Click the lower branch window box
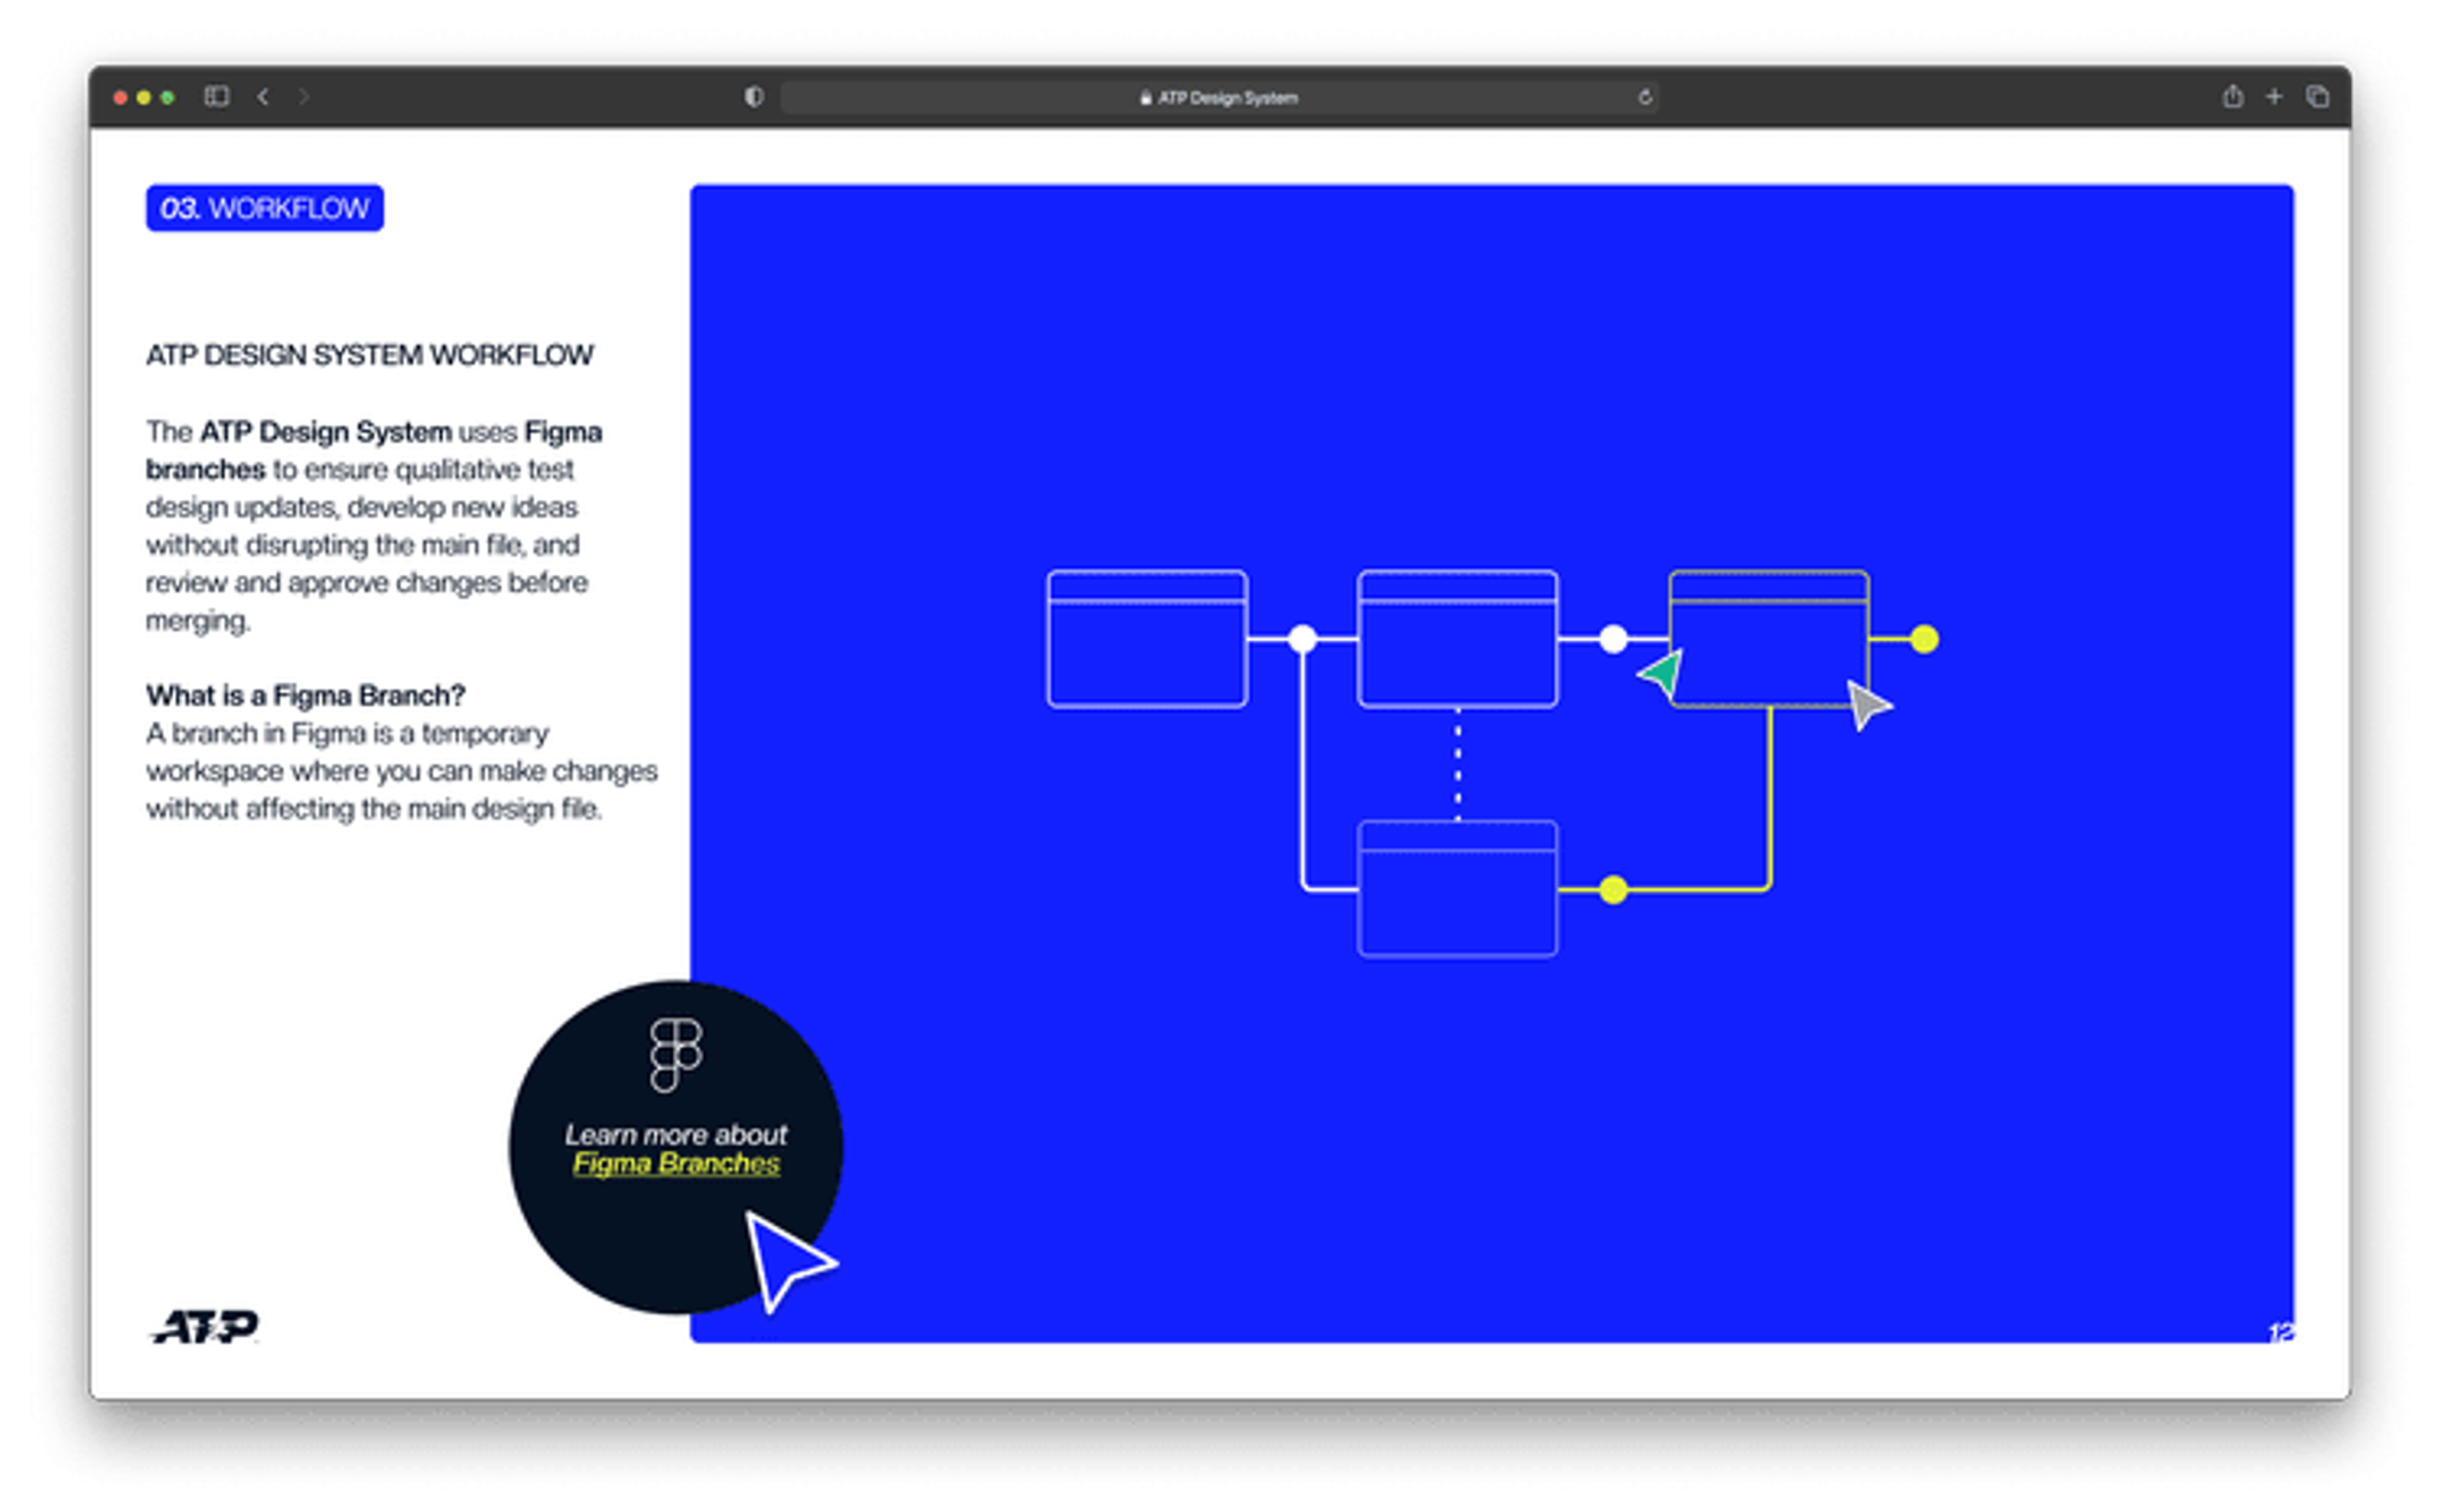 pyautogui.click(x=1457, y=888)
